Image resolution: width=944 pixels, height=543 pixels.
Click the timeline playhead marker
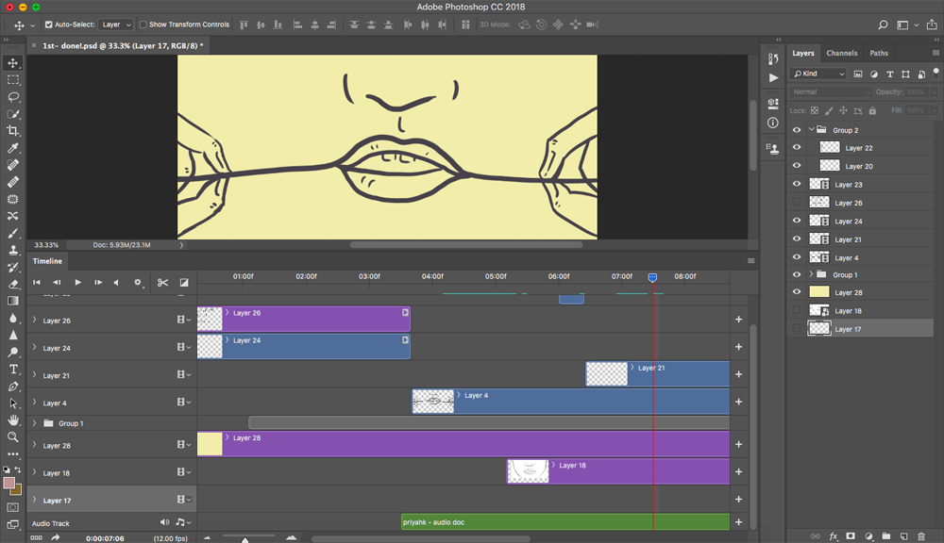pyautogui.click(x=652, y=277)
